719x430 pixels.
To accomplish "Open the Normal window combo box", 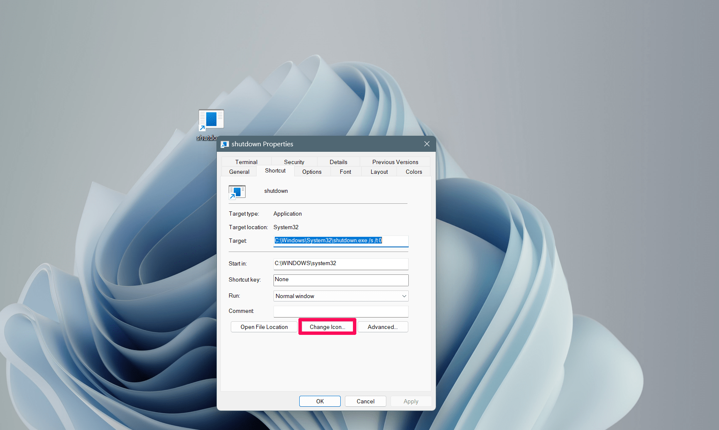I will tap(341, 296).
